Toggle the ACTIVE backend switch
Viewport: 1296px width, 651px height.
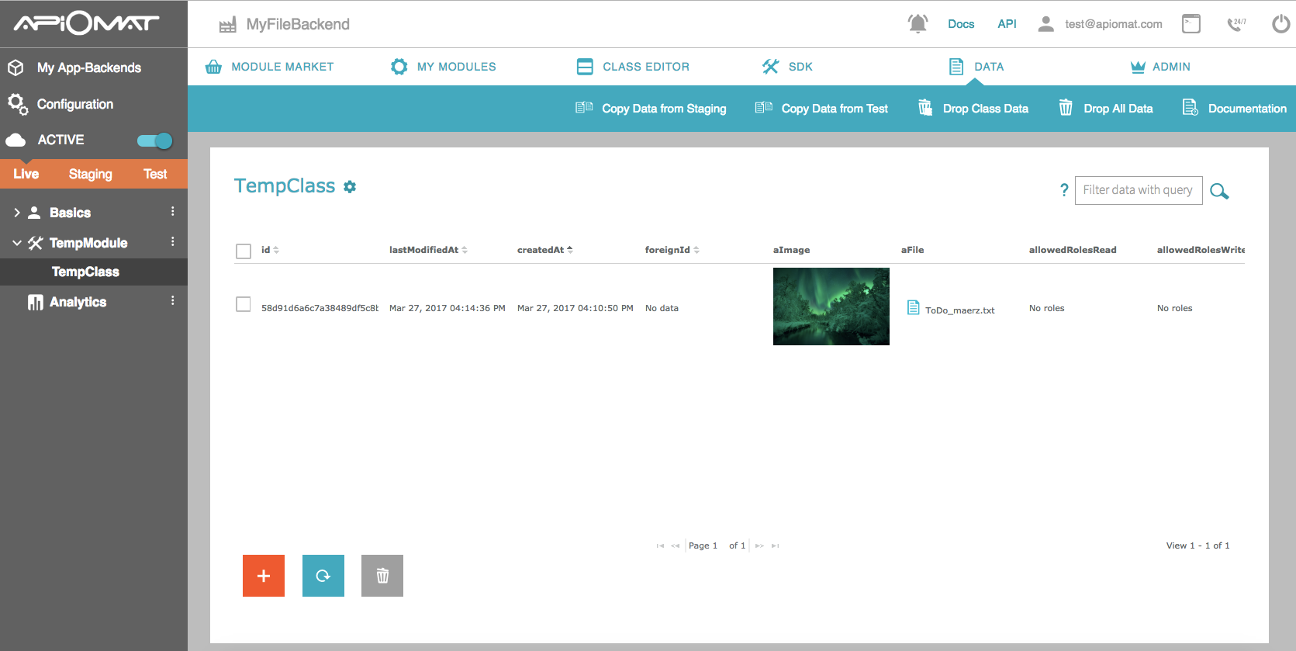pyautogui.click(x=155, y=140)
